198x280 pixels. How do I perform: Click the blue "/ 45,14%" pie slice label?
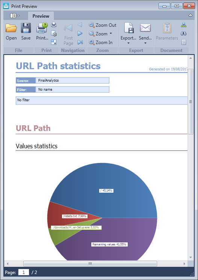(106, 190)
